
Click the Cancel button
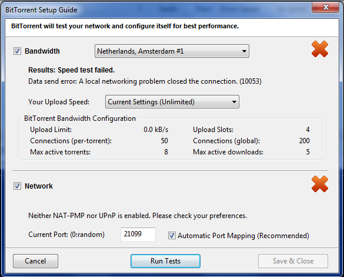[35, 261]
